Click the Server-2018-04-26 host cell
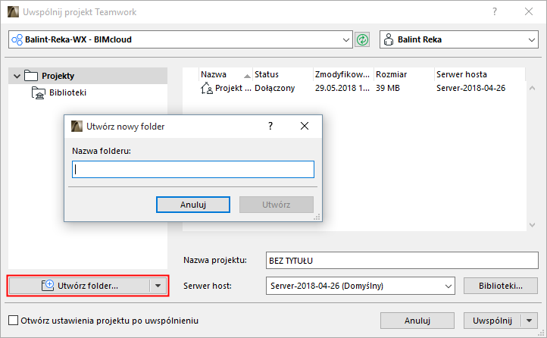The width and height of the screenshot is (547, 338). pyautogui.click(x=470, y=88)
